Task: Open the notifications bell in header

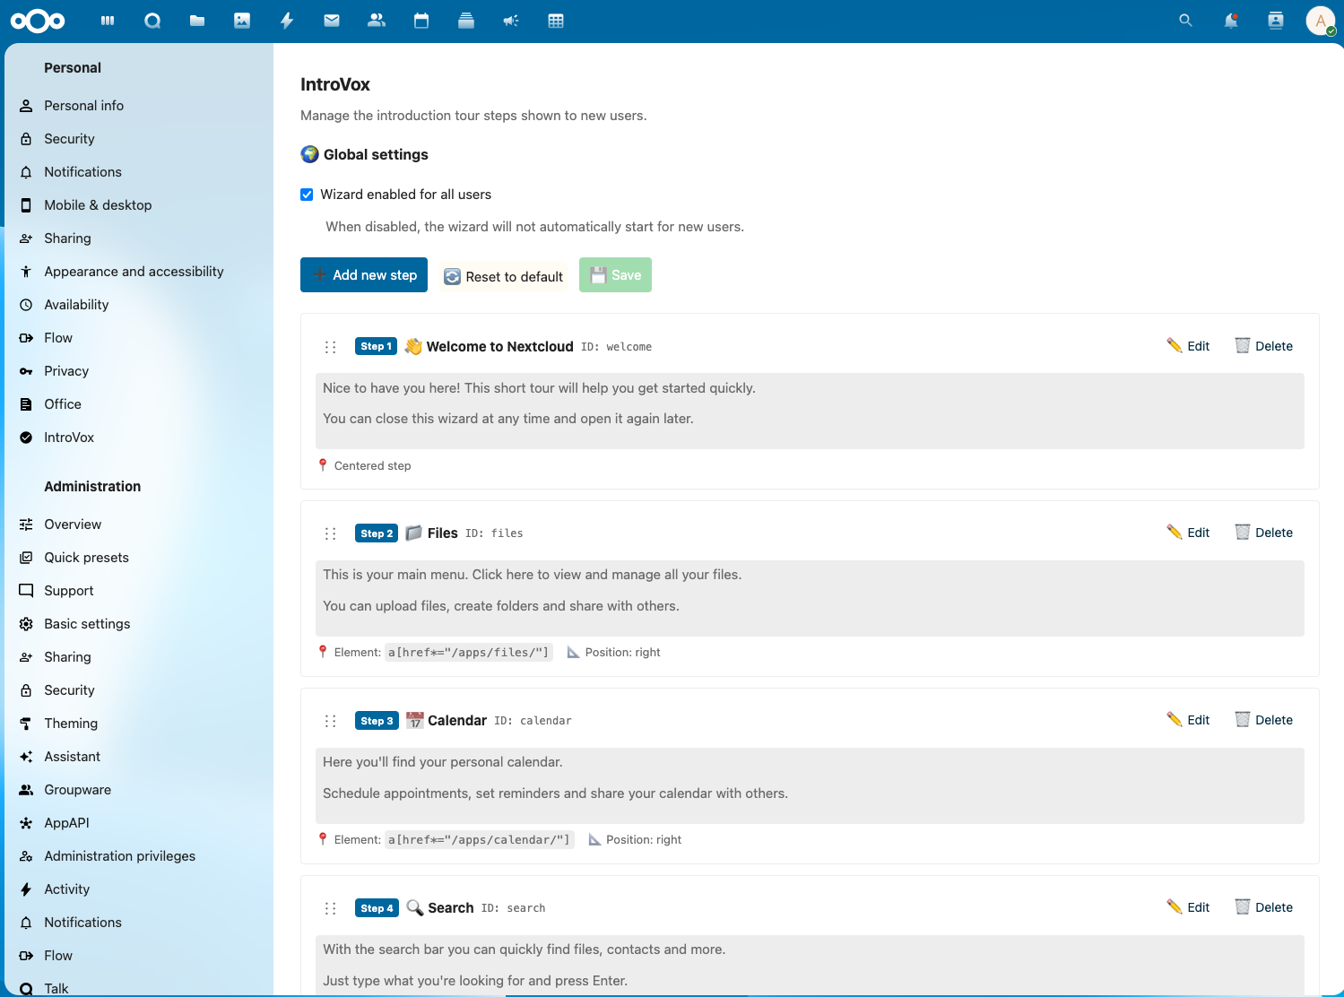Action: click(1231, 21)
